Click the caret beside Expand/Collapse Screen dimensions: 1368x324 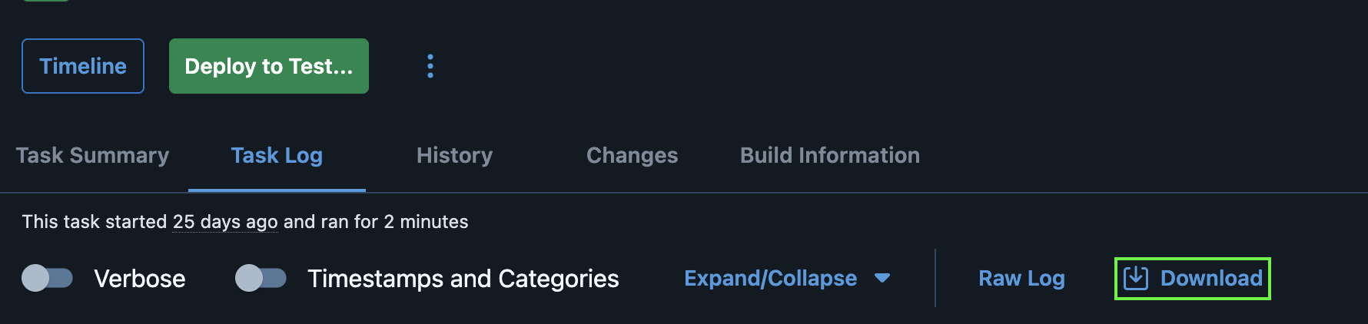882,278
